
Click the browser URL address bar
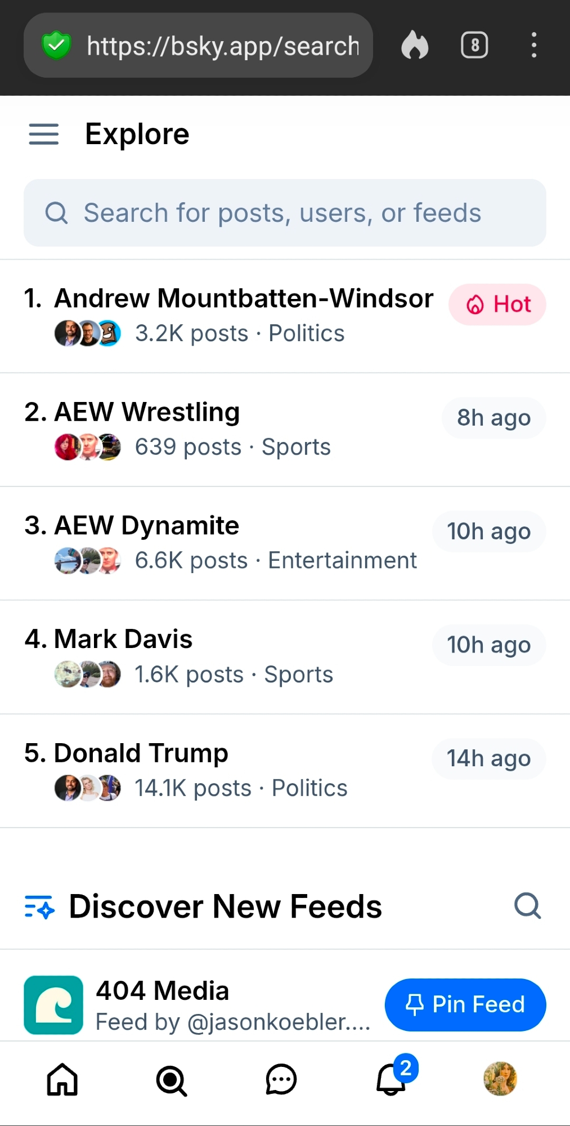(x=222, y=46)
